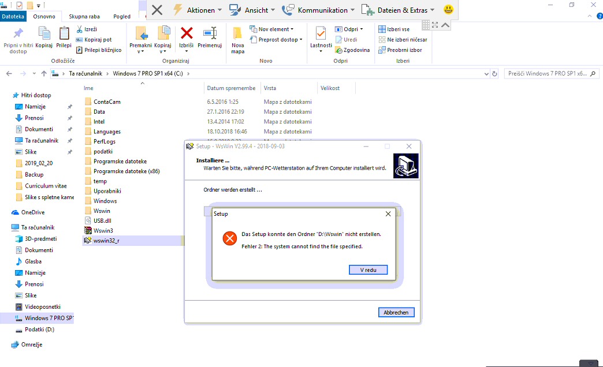This screenshot has height=367, width=603.
Task: Click the Nova mapa folder icon
Action: (x=237, y=33)
